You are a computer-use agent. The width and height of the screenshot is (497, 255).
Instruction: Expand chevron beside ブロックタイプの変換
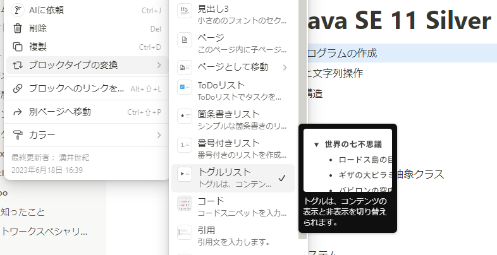click(x=159, y=65)
